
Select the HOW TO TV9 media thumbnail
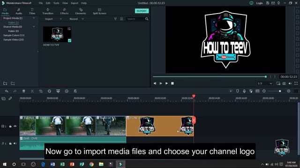coord(57,34)
